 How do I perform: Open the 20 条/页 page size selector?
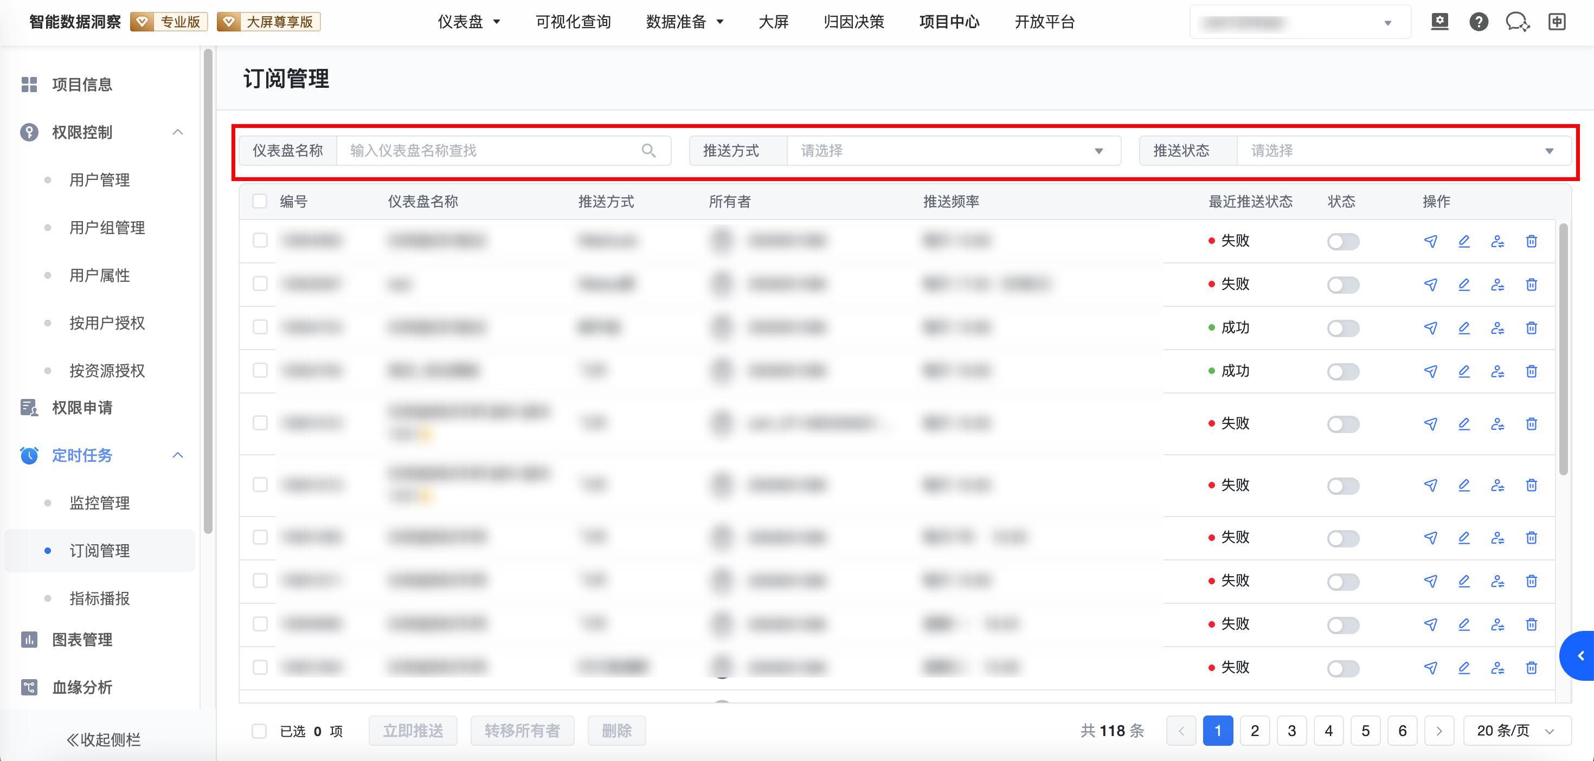1516,731
